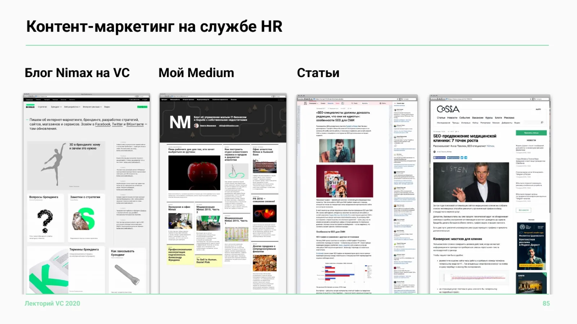Open the Веб-разработка dropdown in the Nimax menu
This screenshot has height=324, width=577.
click(72, 107)
